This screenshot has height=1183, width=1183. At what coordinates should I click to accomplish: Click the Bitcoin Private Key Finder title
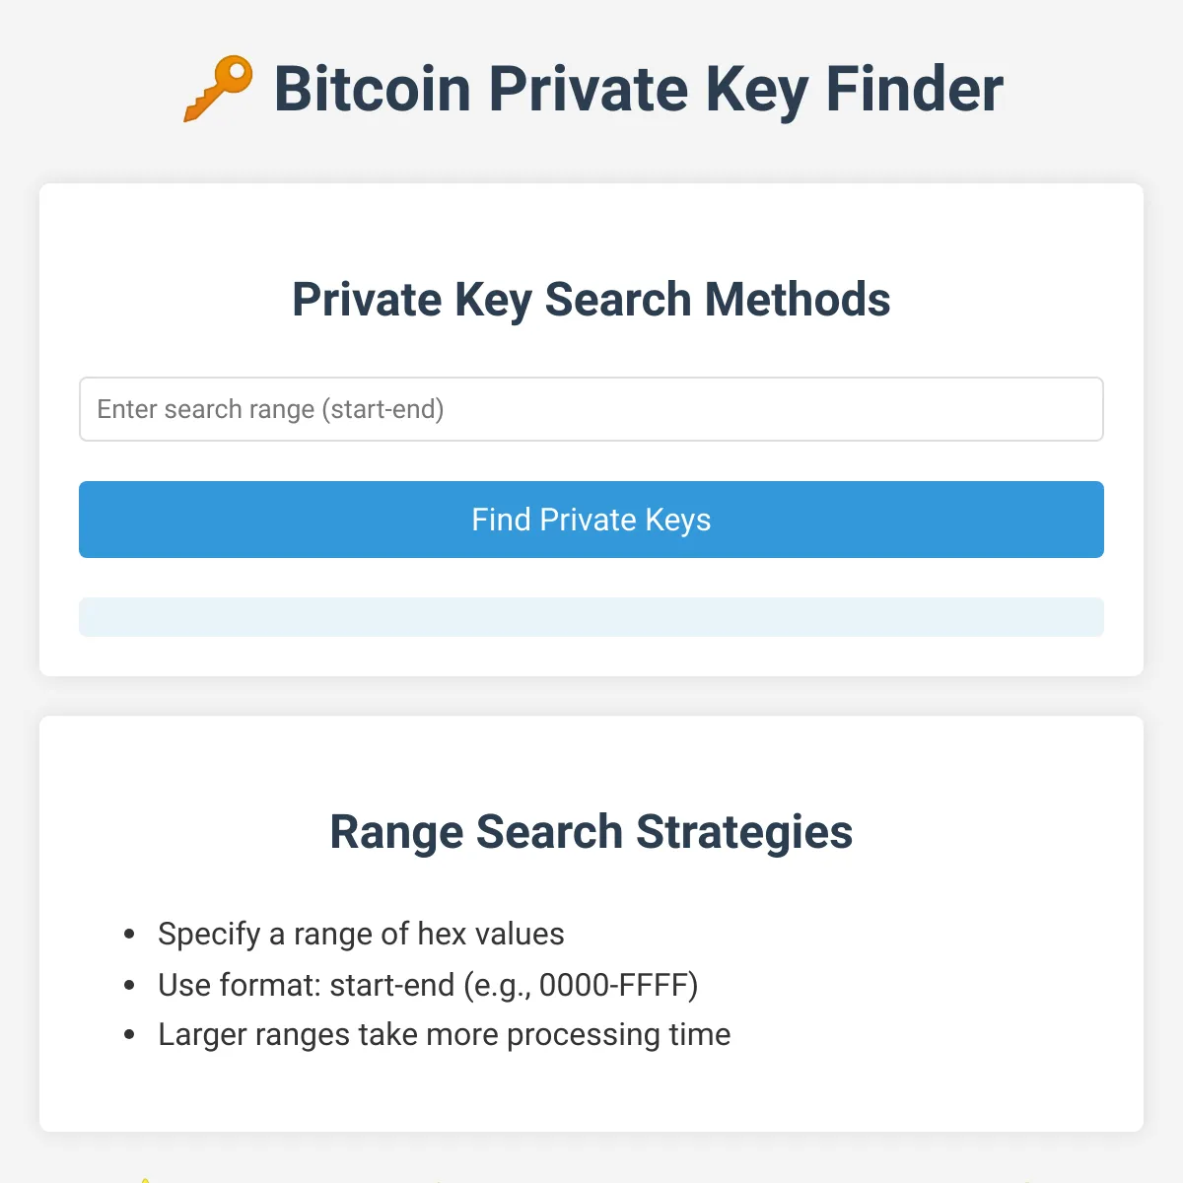[x=638, y=89]
